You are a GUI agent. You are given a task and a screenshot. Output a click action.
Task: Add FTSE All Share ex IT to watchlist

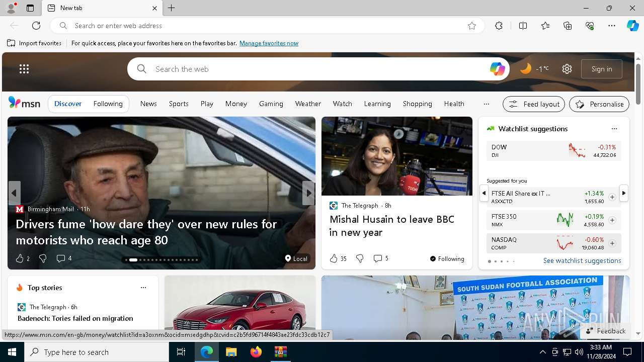click(x=612, y=197)
